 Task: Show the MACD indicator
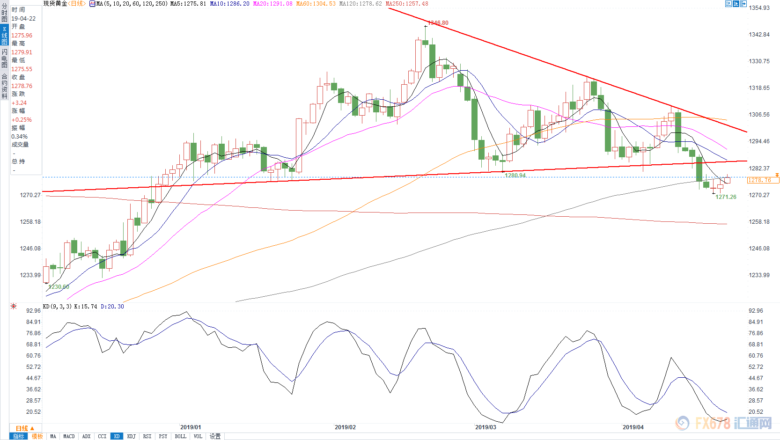[x=69, y=436]
